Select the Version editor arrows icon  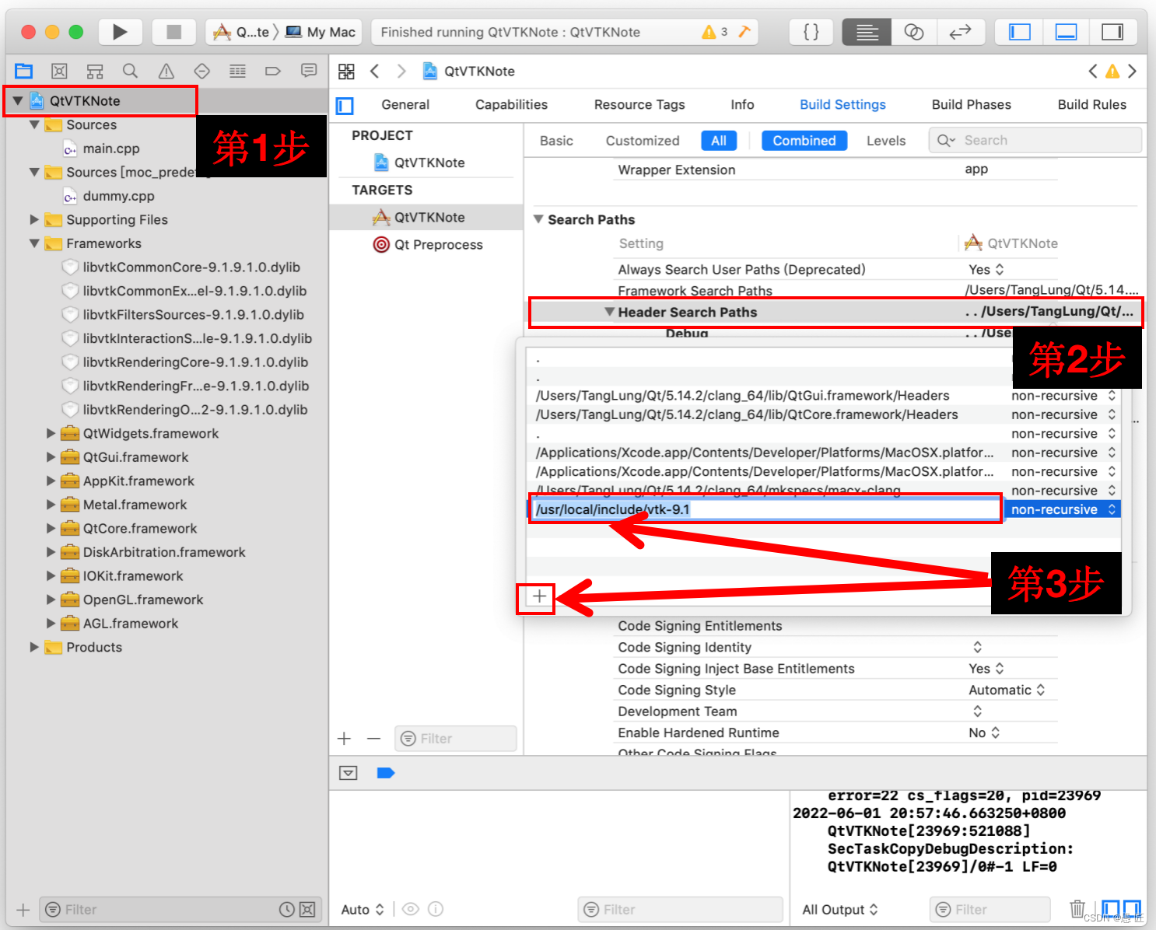click(x=961, y=32)
